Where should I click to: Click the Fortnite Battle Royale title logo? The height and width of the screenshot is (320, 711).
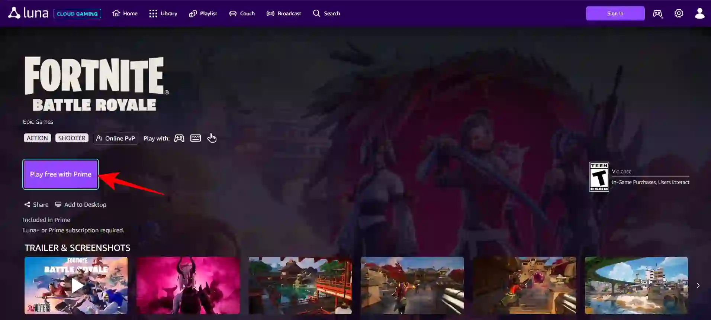click(x=96, y=84)
